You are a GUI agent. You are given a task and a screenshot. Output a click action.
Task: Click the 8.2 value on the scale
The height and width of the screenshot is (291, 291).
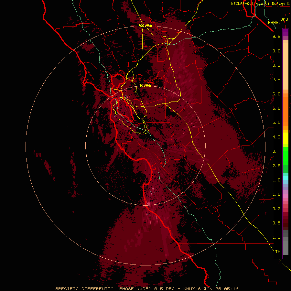click(x=276, y=65)
